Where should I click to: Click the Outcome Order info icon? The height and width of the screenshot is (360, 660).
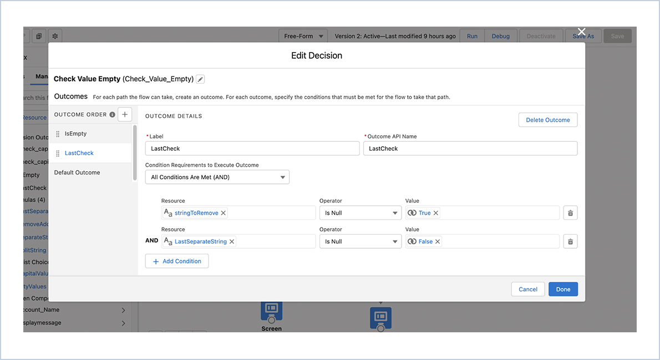coord(113,115)
